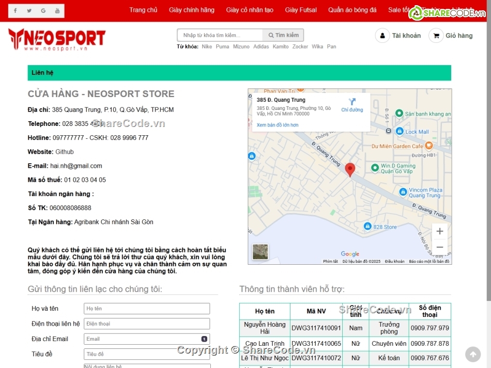Image resolution: width=491 pixels, height=368 pixels.
Task: Select the Puma keyword link
Action: point(222,46)
